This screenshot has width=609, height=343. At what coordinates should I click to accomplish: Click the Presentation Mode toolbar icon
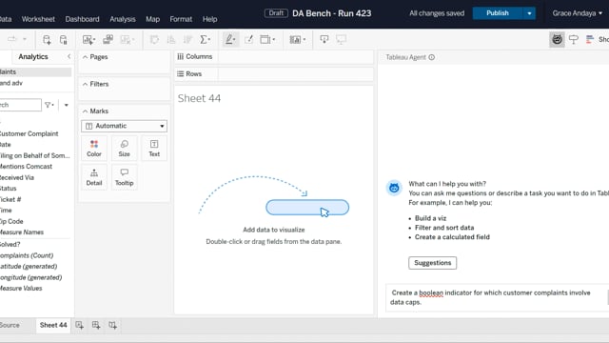[341, 39]
